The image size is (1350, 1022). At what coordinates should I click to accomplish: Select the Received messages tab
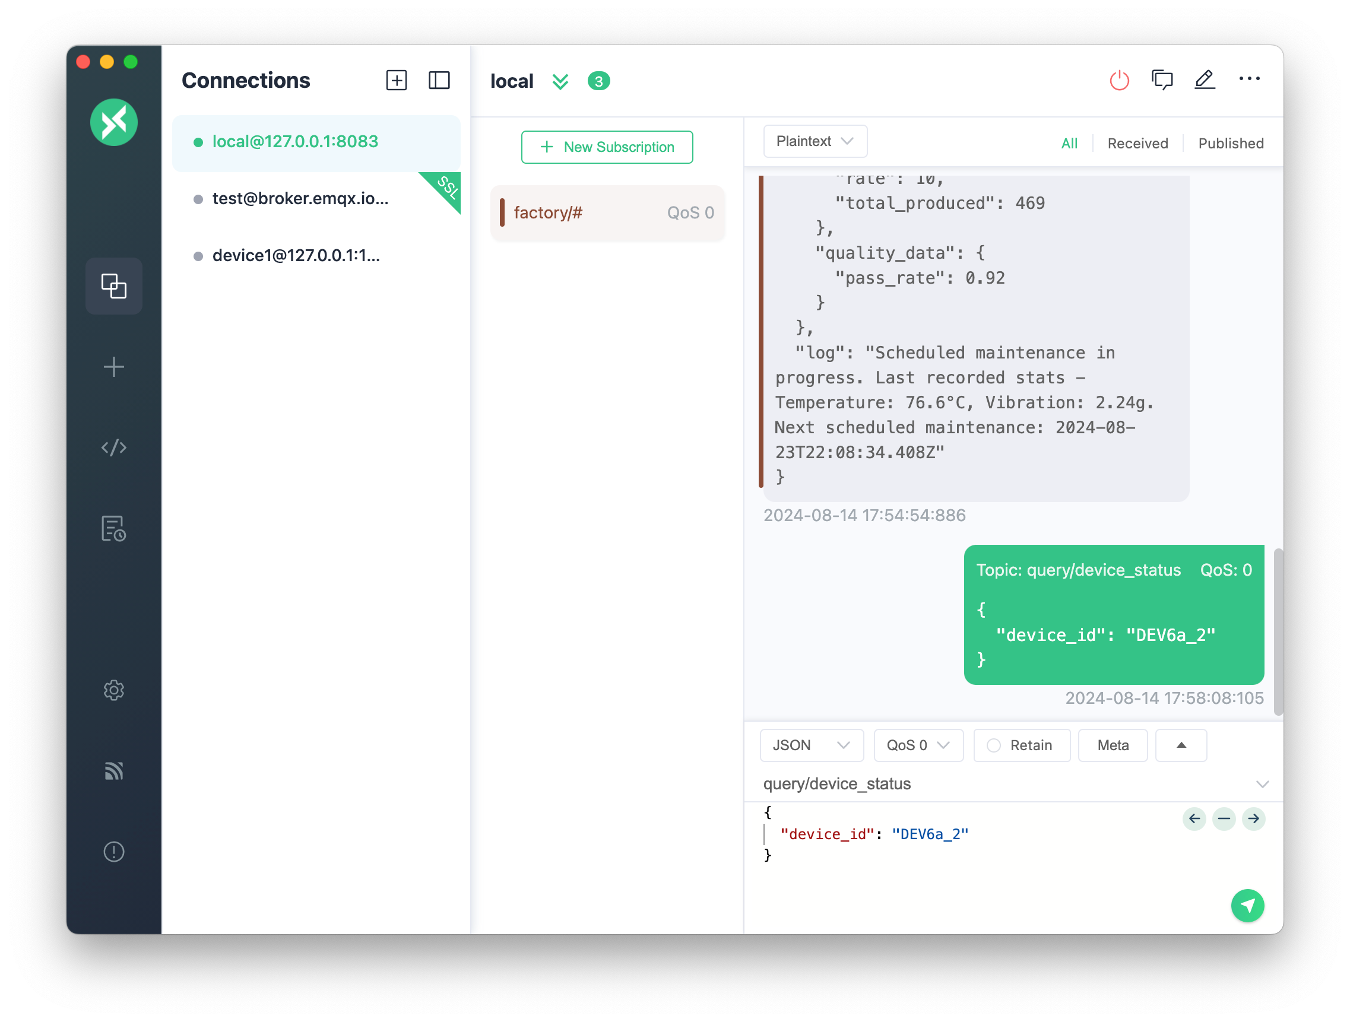tap(1137, 143)
